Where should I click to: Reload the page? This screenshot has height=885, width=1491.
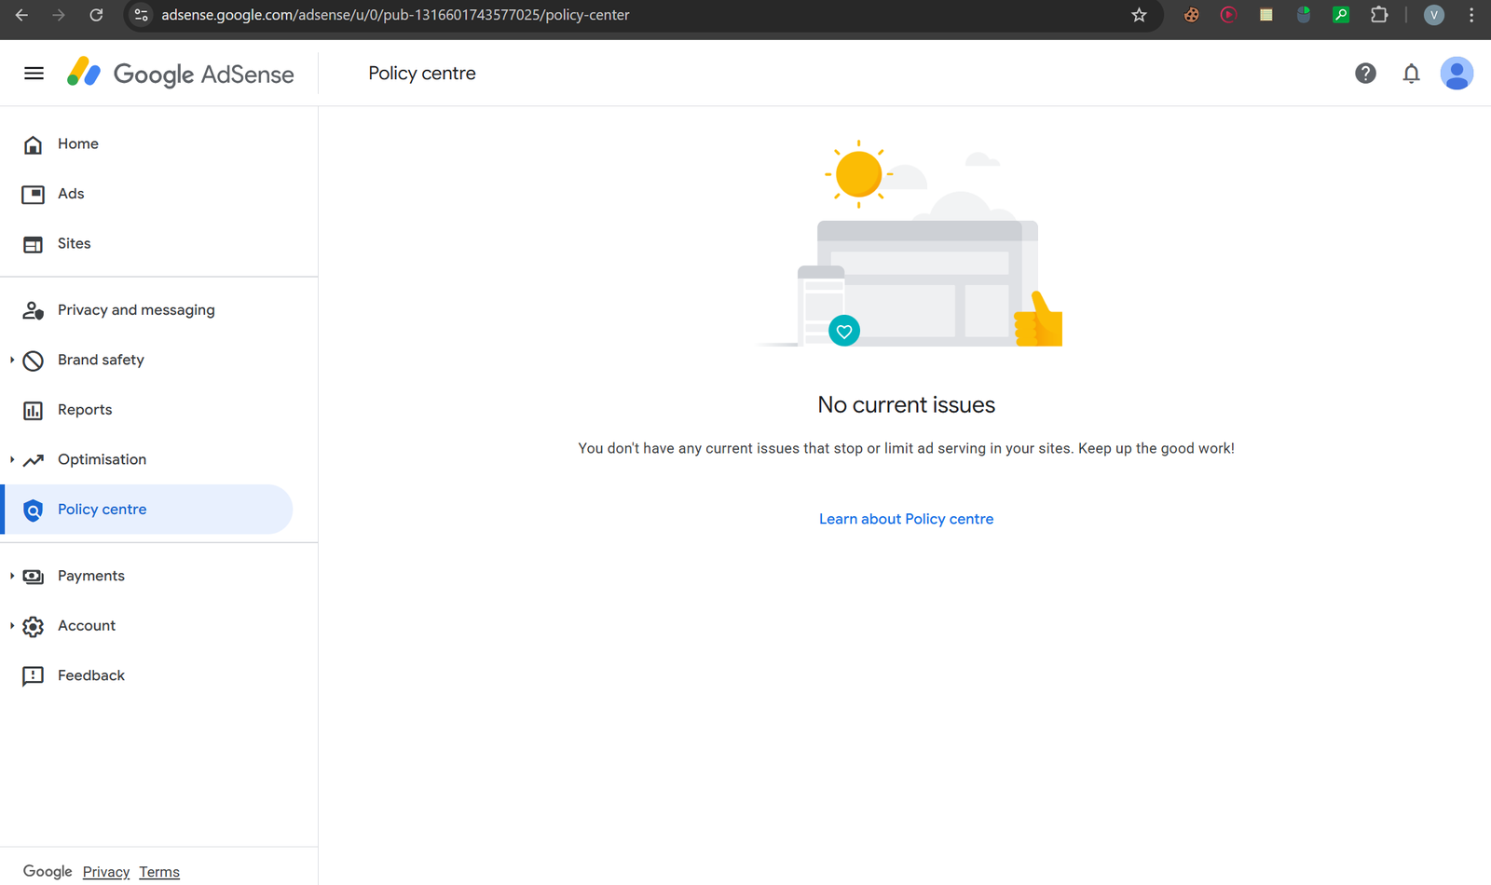(96, 15)
